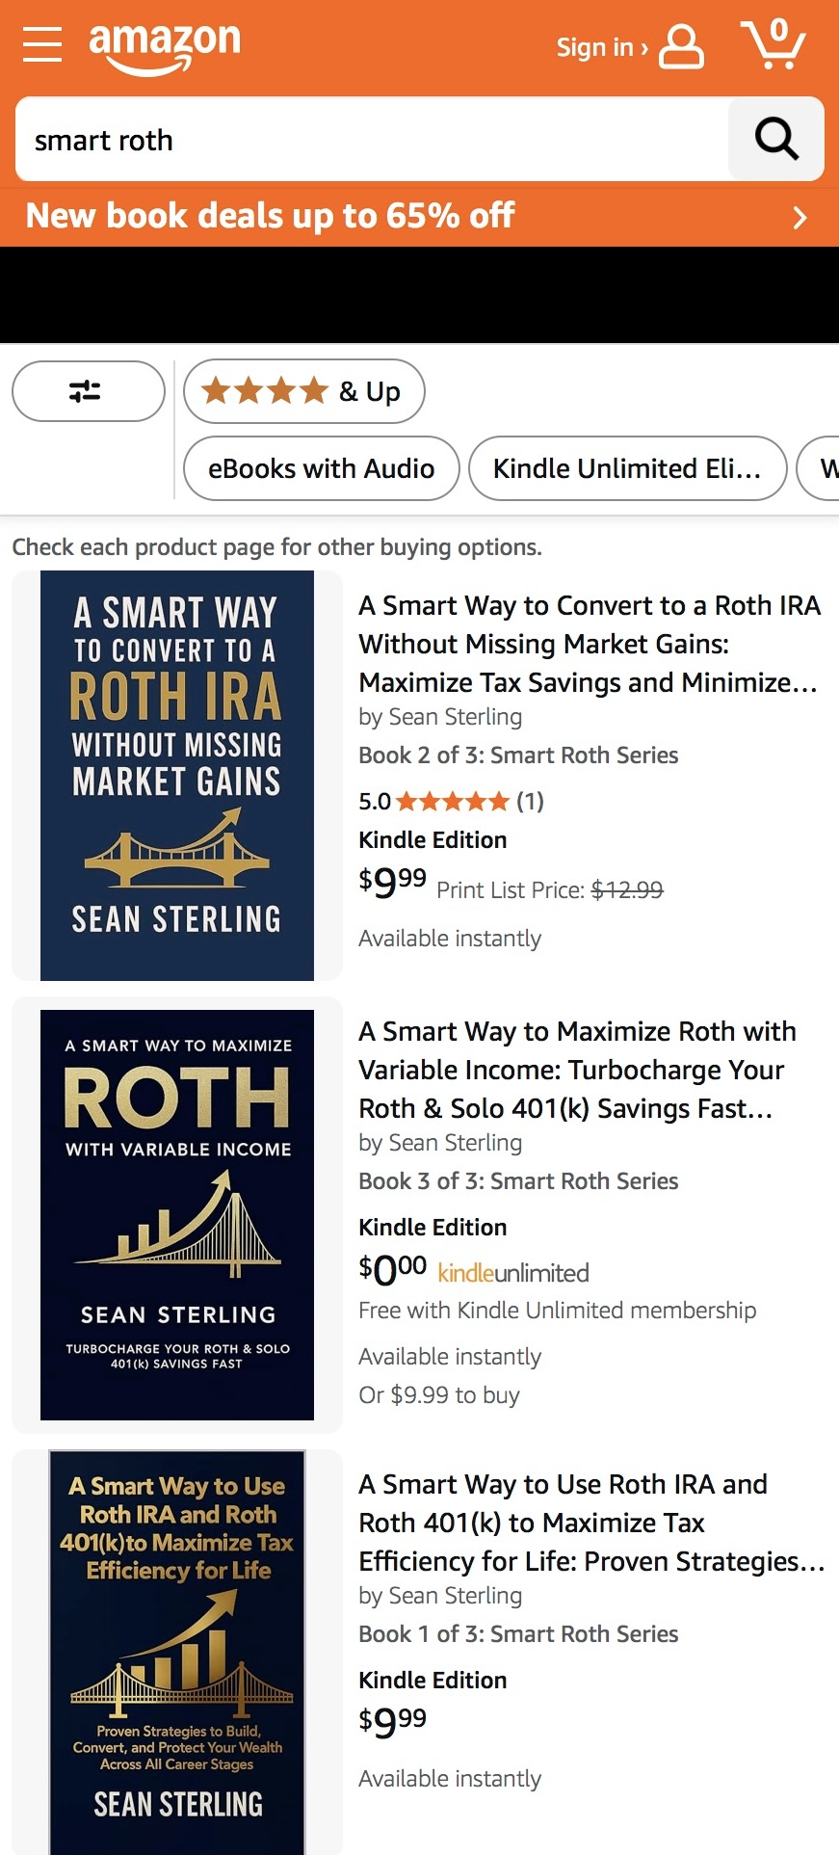Enable the 4 stars & Up filter
The width and height of the screenshot is (839, 1855).
[x=302, y=390]
